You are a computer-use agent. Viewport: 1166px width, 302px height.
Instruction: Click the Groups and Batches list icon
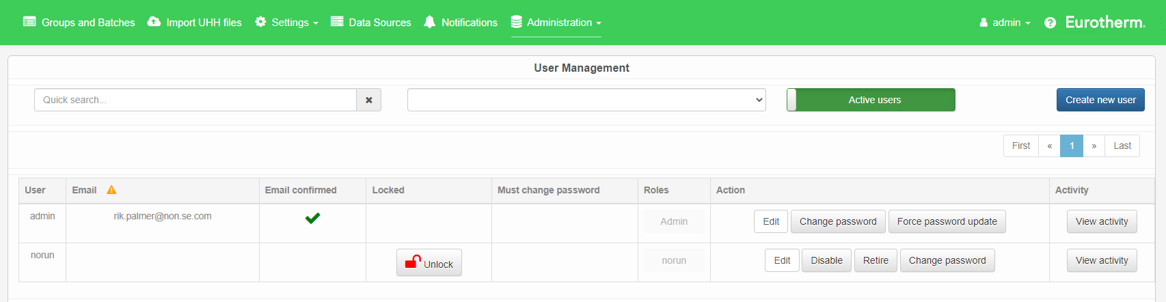click(x=29, y=22)
